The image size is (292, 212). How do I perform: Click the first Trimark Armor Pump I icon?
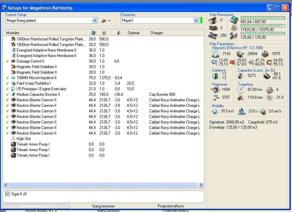pos(13,144)
